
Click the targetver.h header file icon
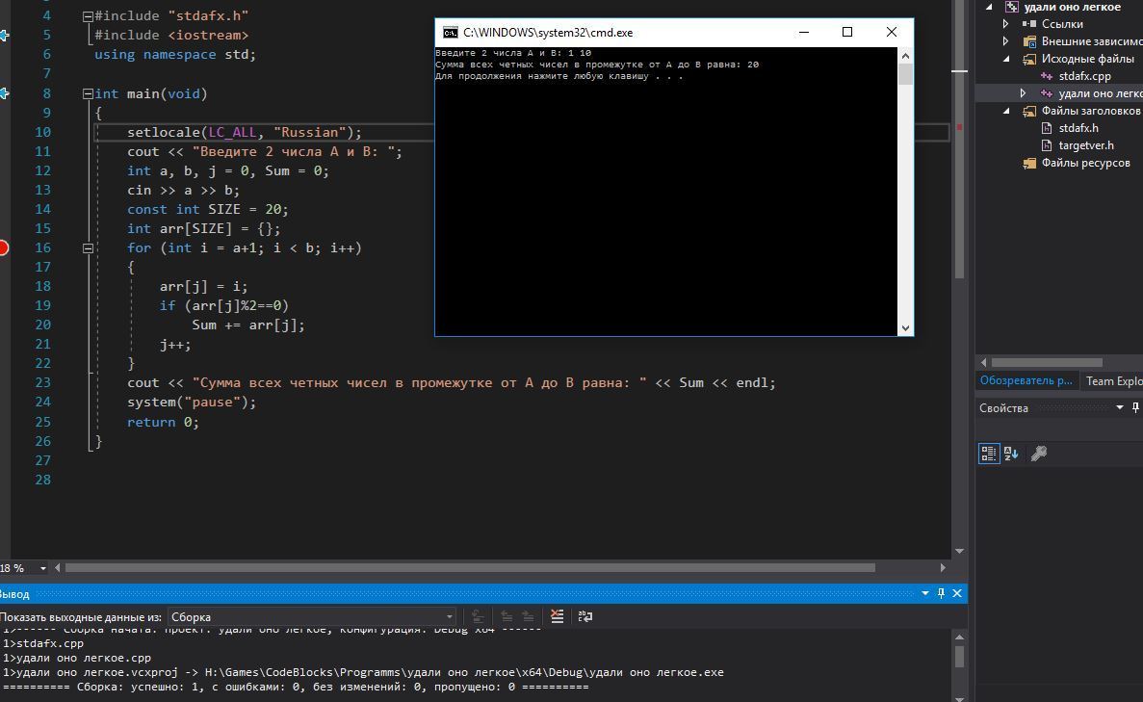pos(1047,145)
